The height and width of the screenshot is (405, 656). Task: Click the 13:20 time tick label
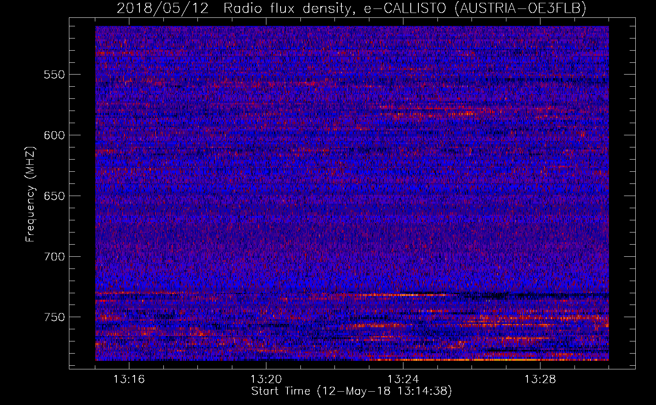[x=266, y=379]
